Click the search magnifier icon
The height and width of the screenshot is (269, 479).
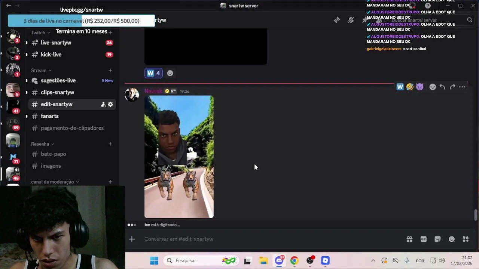pos(470,20)
